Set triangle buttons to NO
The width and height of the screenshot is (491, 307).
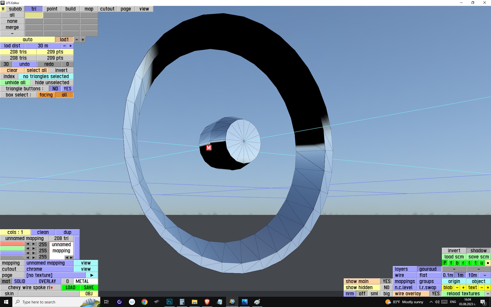tap(55, 89)
